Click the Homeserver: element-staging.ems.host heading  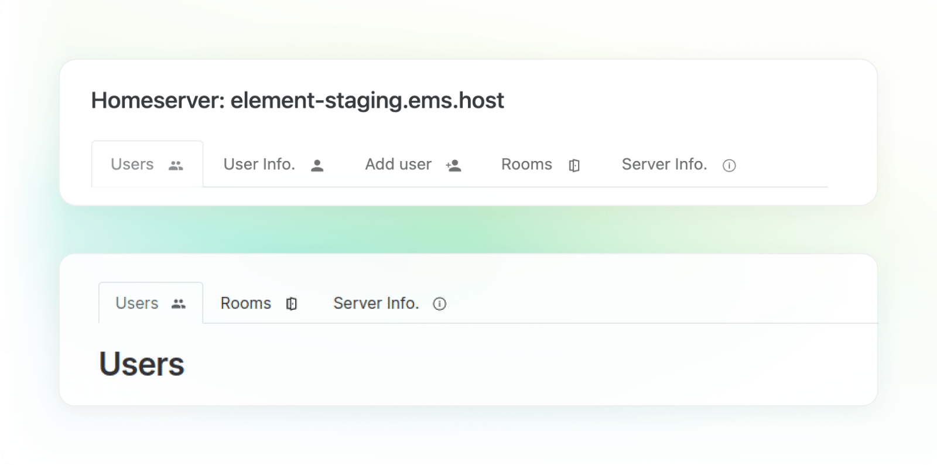pos(297,101)
